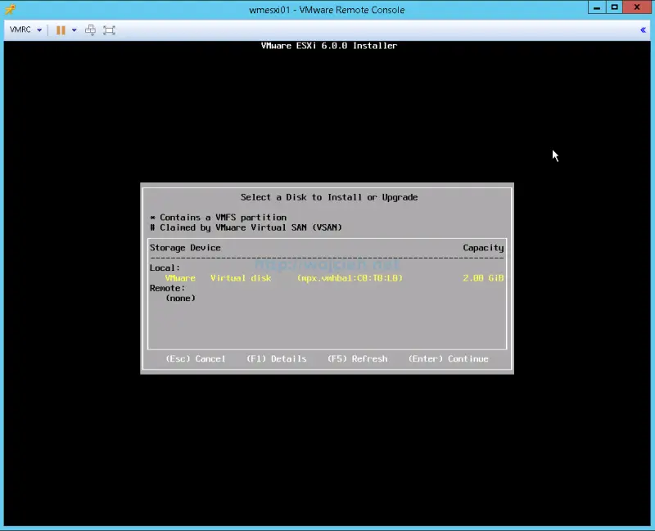Click the VMware icon in the title bar
Screen dimensions: 655x531
[9, 9]
